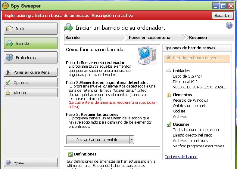237x169 pixels.
Task: Click Disco local (C:) entry
Action: (185, 82)
